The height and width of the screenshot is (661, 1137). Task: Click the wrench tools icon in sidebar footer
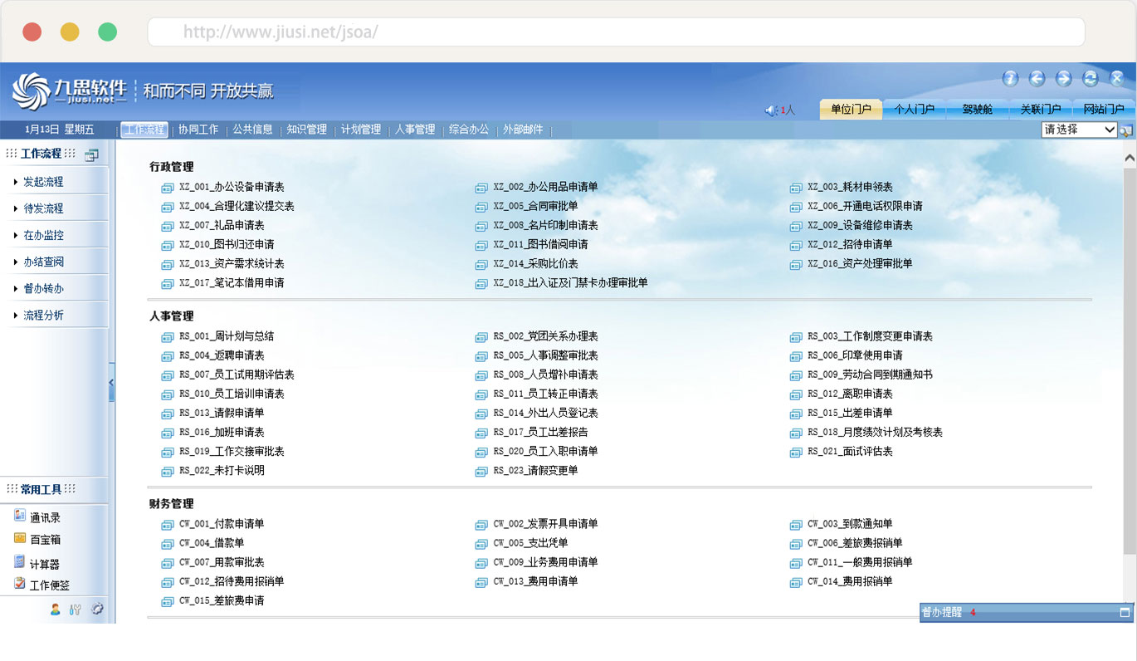76,610
